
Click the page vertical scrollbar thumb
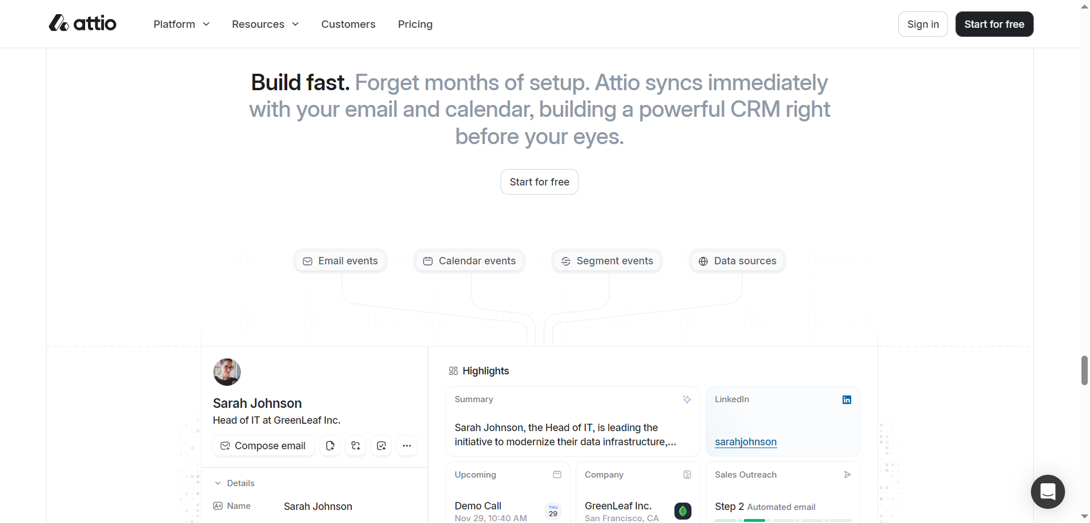(x=1084, y=371)
